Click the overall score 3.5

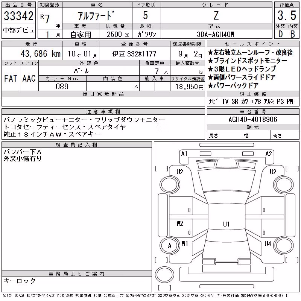pyautogui.click(x=287, y=16)
